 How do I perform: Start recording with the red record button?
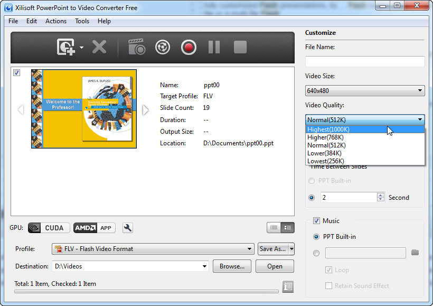(x=189, y=47)
